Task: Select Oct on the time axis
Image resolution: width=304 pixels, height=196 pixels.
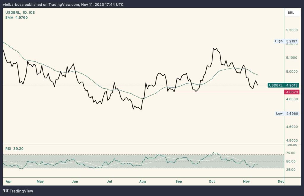Action: [x=212, y=181]
